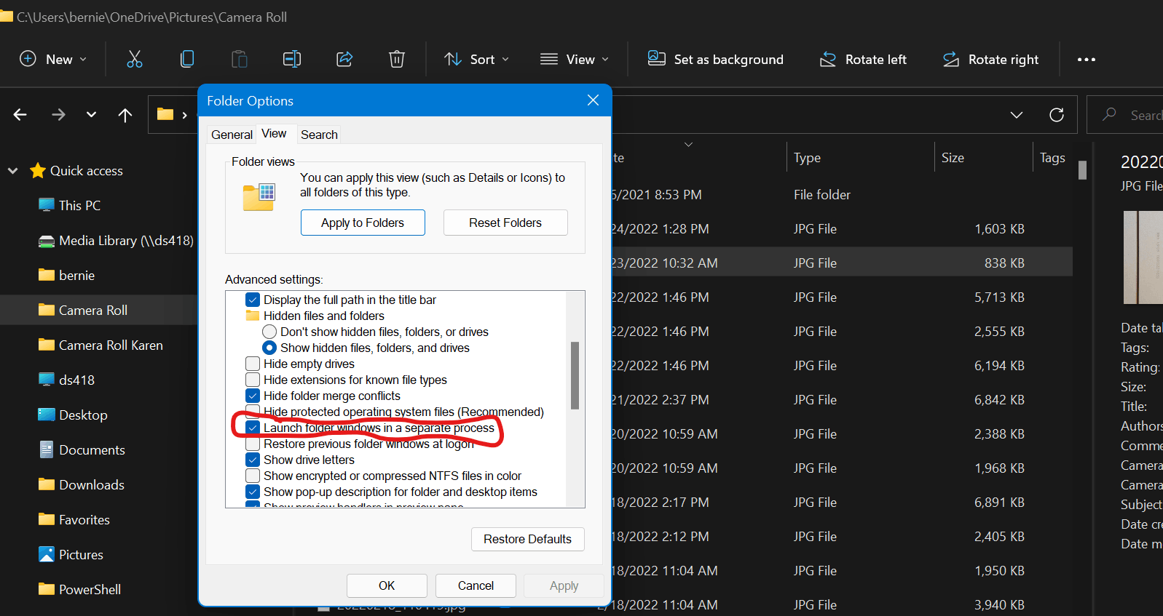Screen dimensions: 1163x616
Task: Click the Restore Defaults button
Action: click(528, 539)
